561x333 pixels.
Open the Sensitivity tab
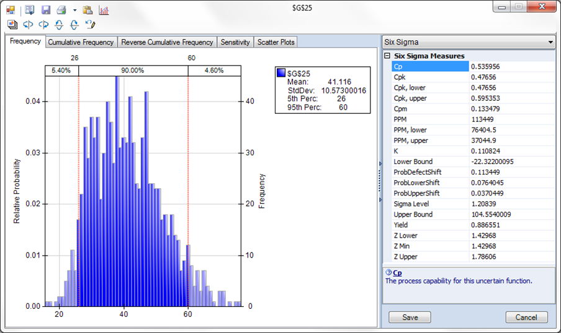pos(235,42)
